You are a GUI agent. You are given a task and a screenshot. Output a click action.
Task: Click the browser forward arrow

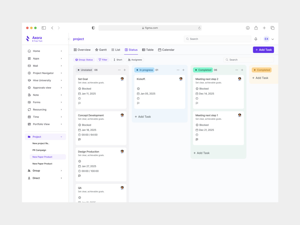(59, 28)
